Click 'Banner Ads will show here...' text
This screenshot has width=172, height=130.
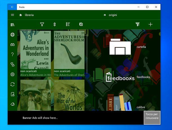(x=40, y=118)
